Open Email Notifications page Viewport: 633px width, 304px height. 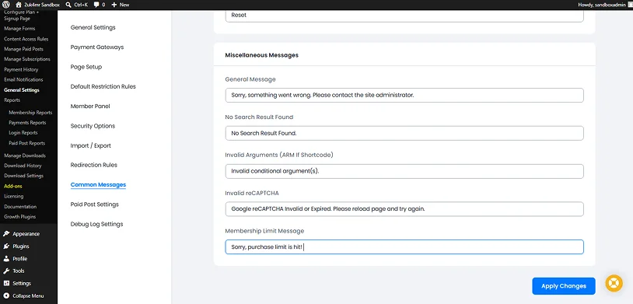coord(23,79)
